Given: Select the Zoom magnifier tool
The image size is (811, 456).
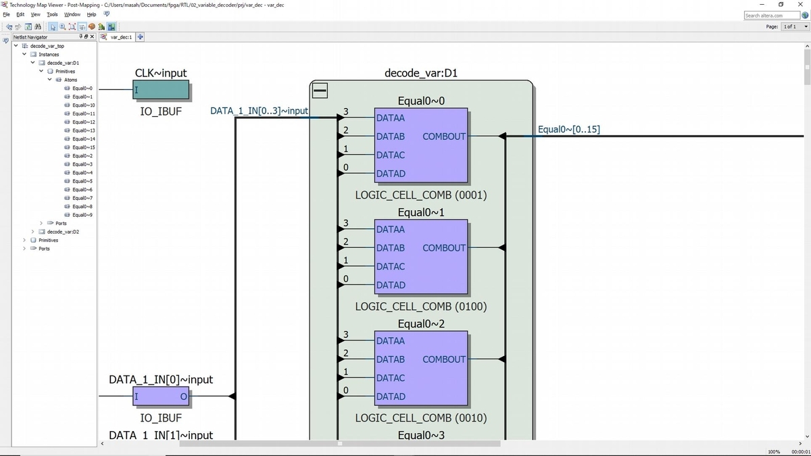Looking at the screenshot, I should [62, 26].
